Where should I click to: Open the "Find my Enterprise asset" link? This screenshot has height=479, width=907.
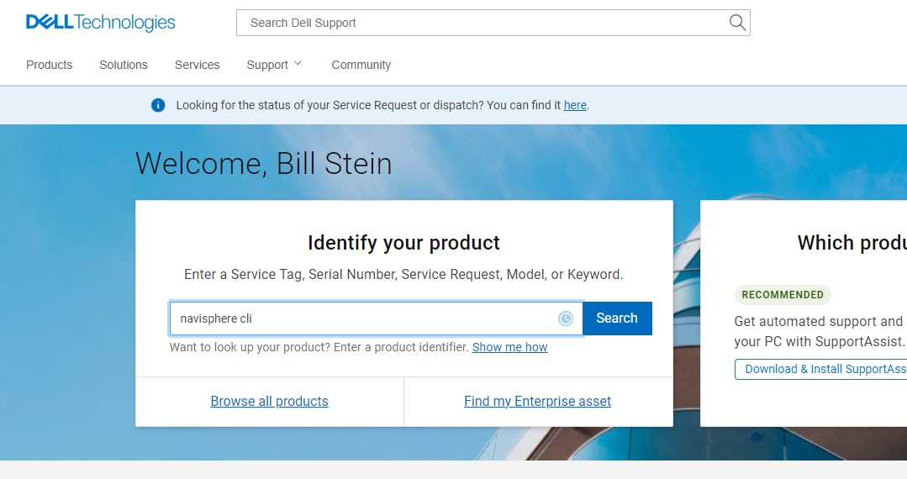tap(537, 402)
